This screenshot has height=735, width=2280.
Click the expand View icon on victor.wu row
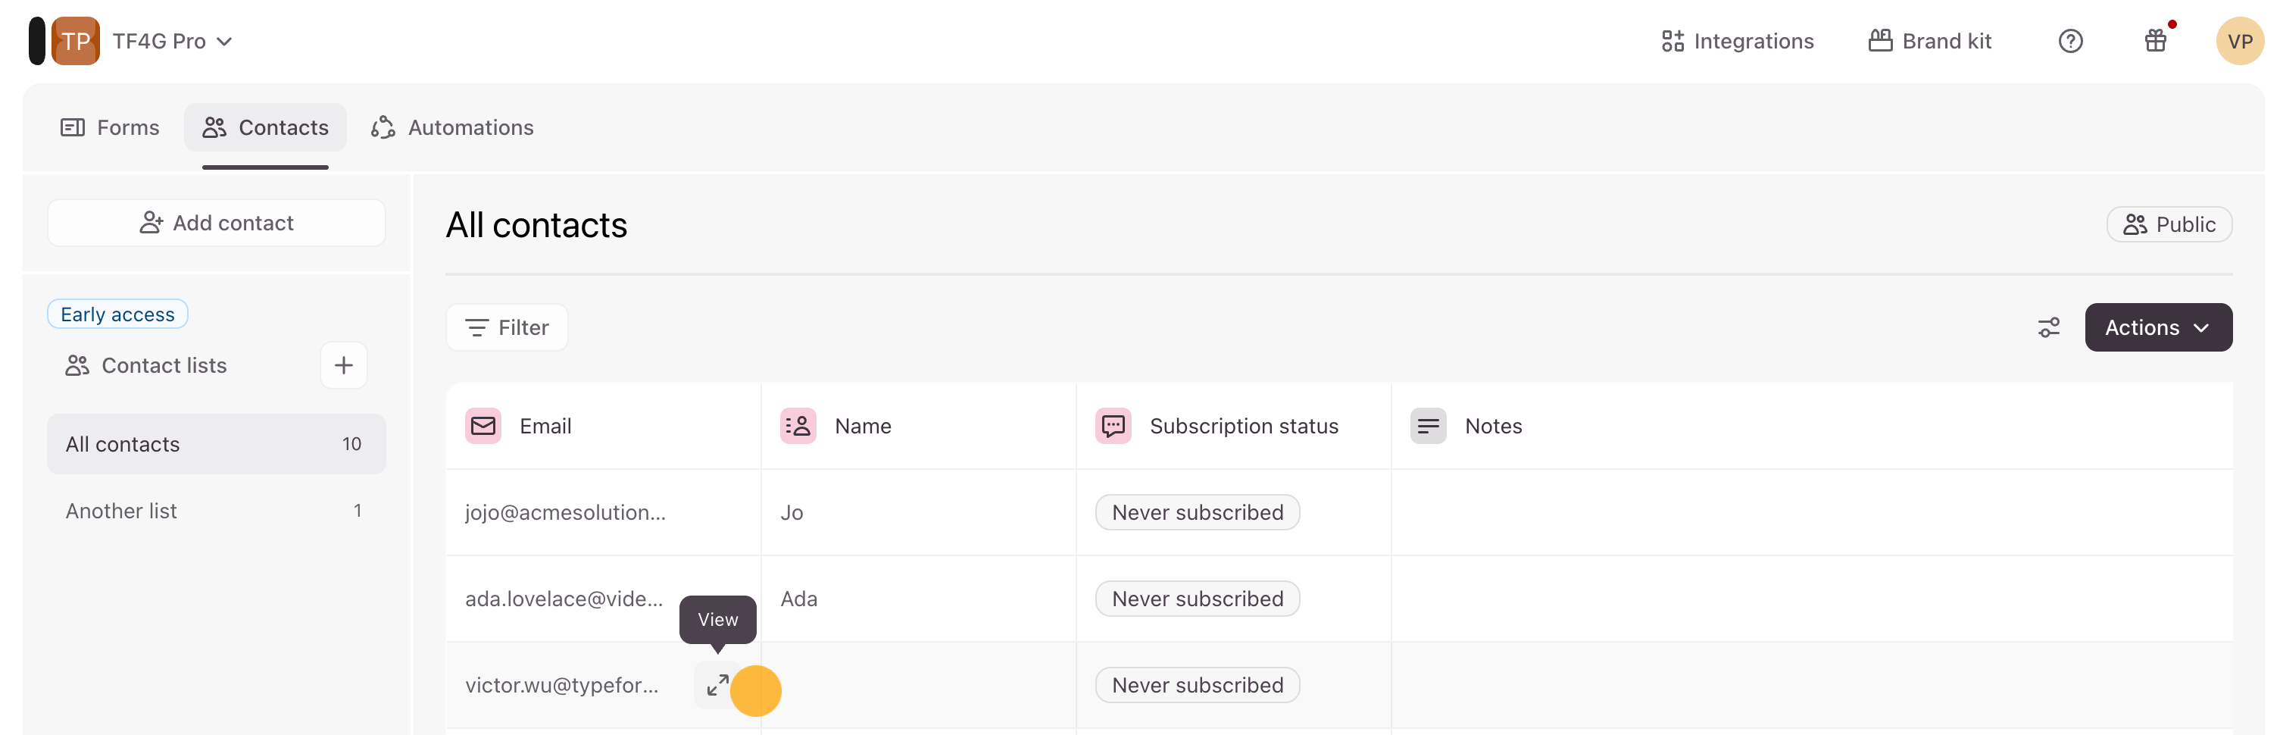pyautogui.click(x=717, y=686)
